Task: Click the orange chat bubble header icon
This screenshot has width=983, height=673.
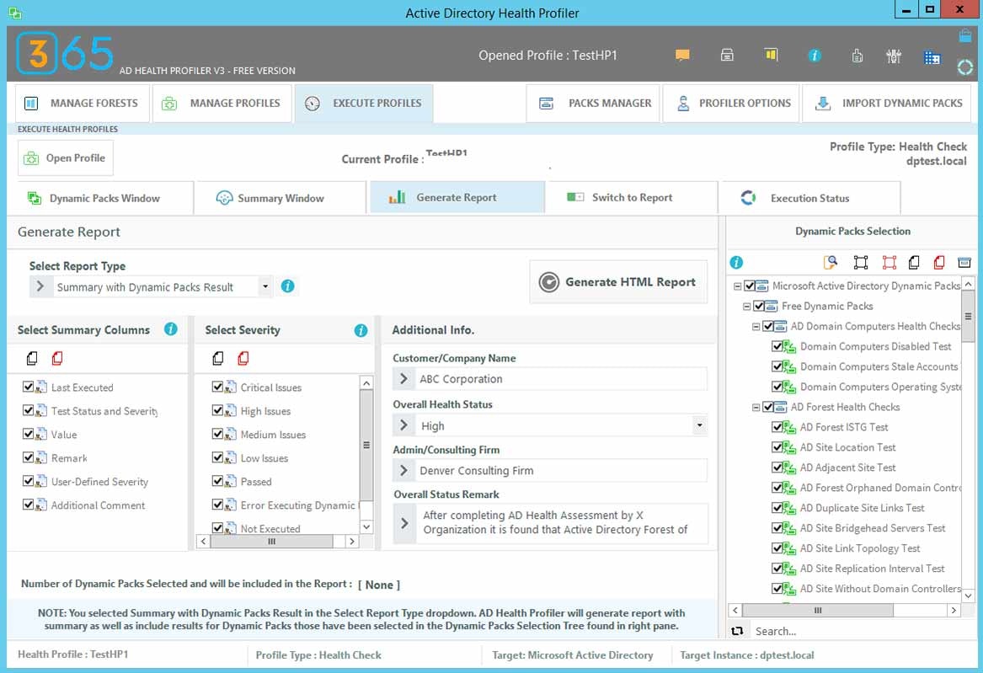Action: tap(682, 55)
